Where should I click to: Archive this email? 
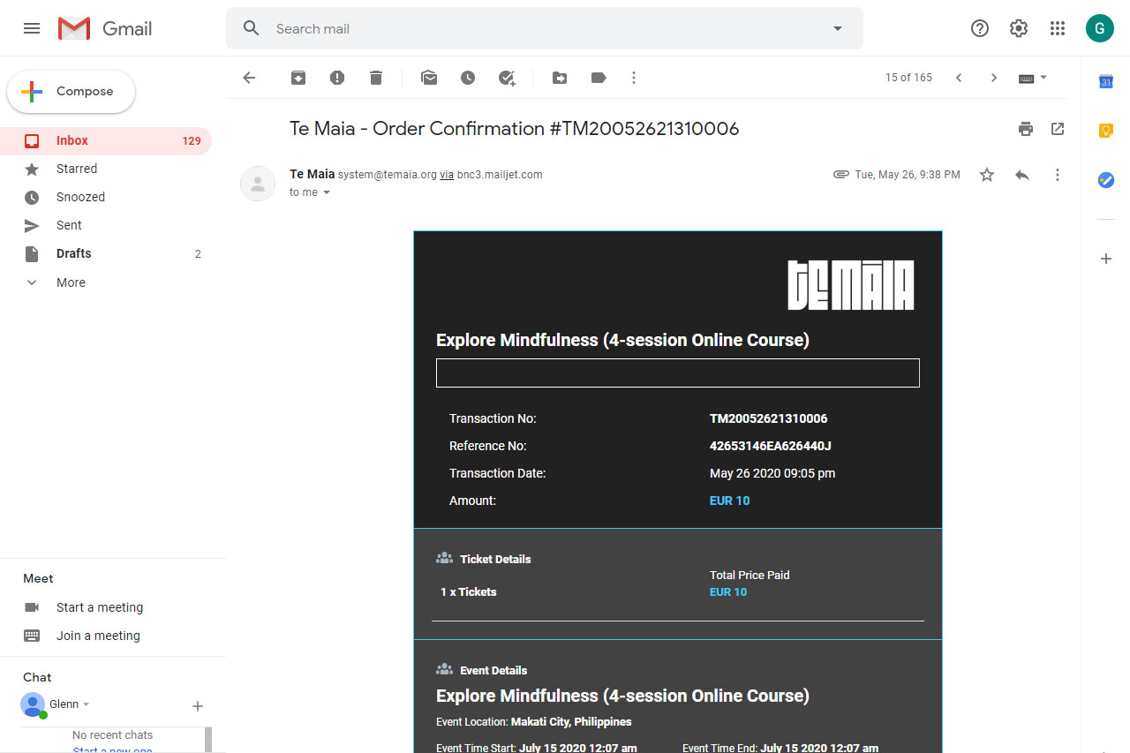coord(298,78)
